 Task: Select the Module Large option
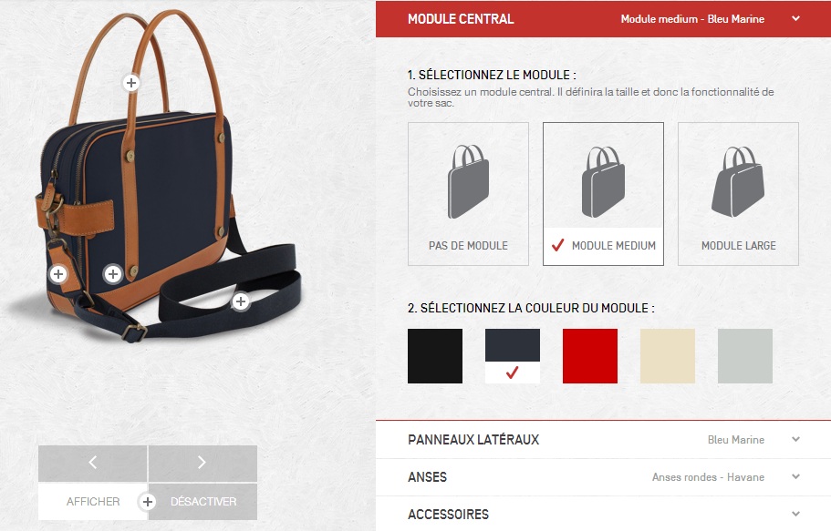point(738,194)
